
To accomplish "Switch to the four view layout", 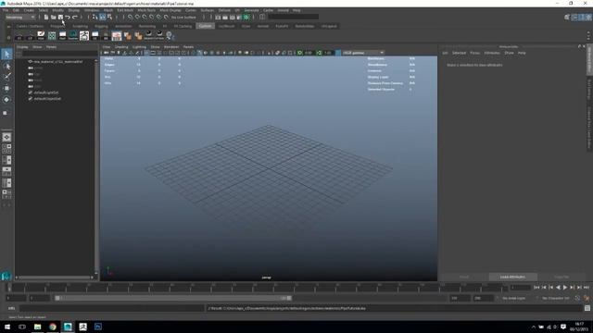I will coord(6,148).
